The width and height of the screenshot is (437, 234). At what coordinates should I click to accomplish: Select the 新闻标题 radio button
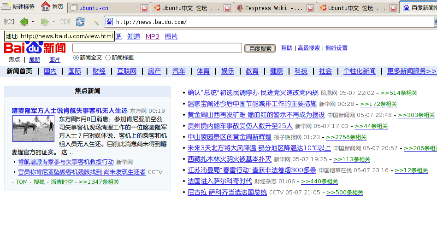108,58
